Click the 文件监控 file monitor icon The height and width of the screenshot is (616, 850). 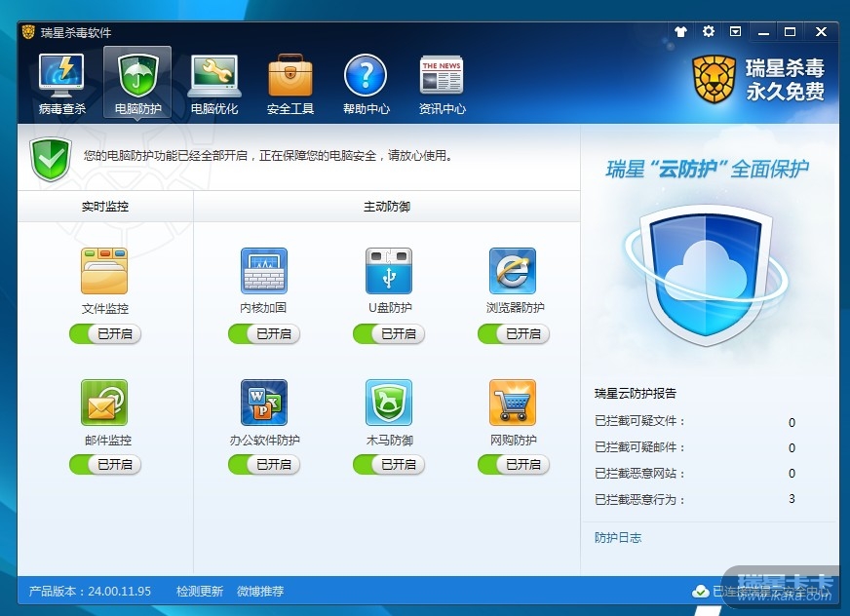(104, 271)
